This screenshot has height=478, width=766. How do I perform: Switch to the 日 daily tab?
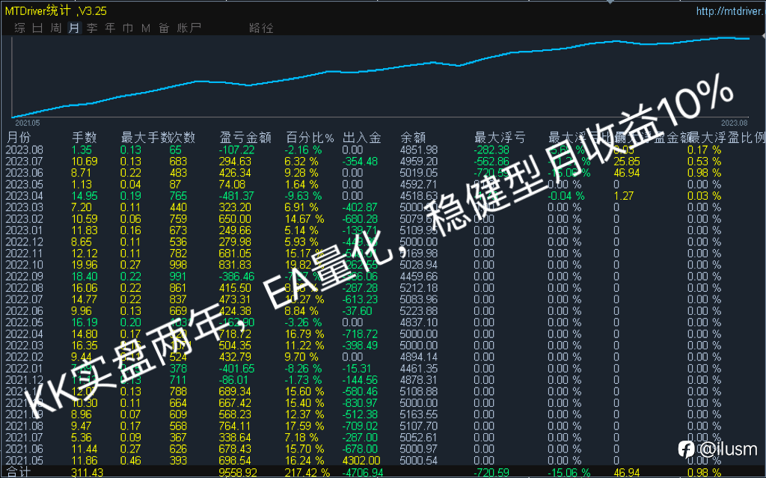[37, 28]
